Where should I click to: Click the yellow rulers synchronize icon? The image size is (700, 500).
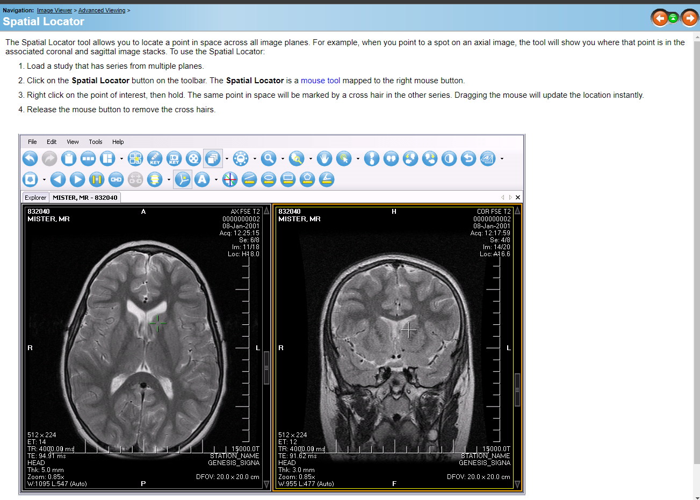[97, 179]
